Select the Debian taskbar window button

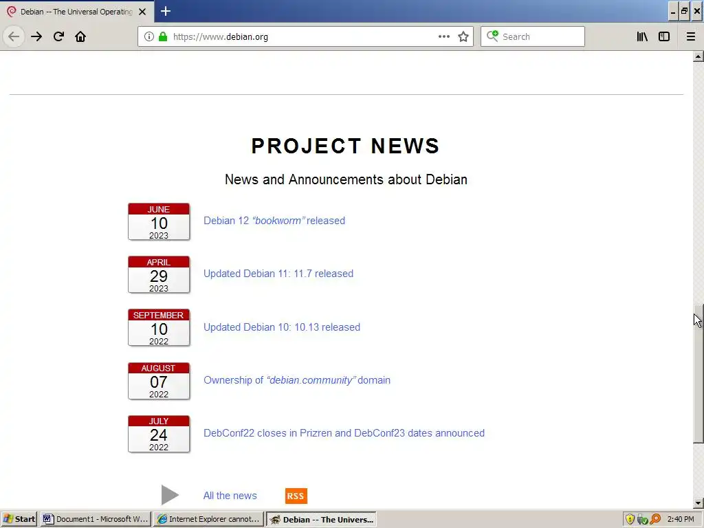click(x=322, y=519)
